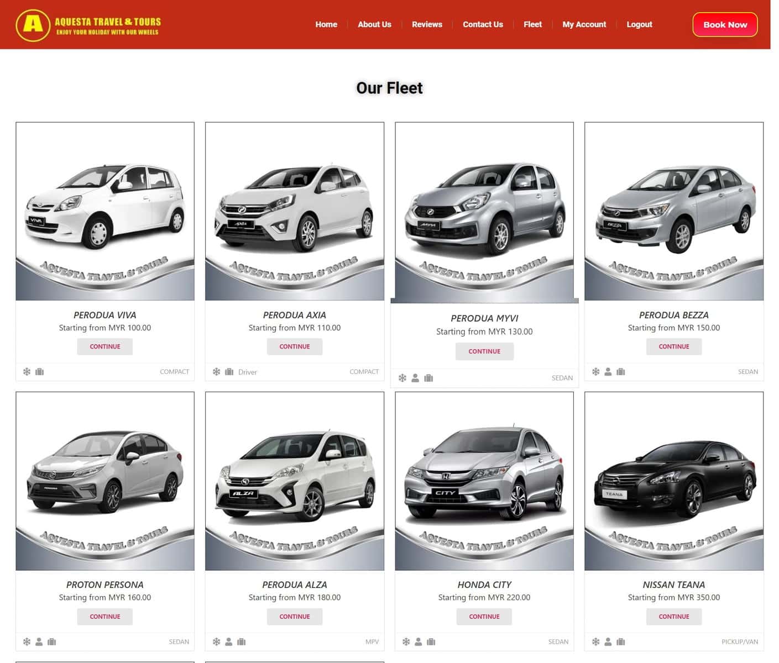Viewport: 779px width, 663px height.
Task: Open the Home menu item
Action: point(326,24)
